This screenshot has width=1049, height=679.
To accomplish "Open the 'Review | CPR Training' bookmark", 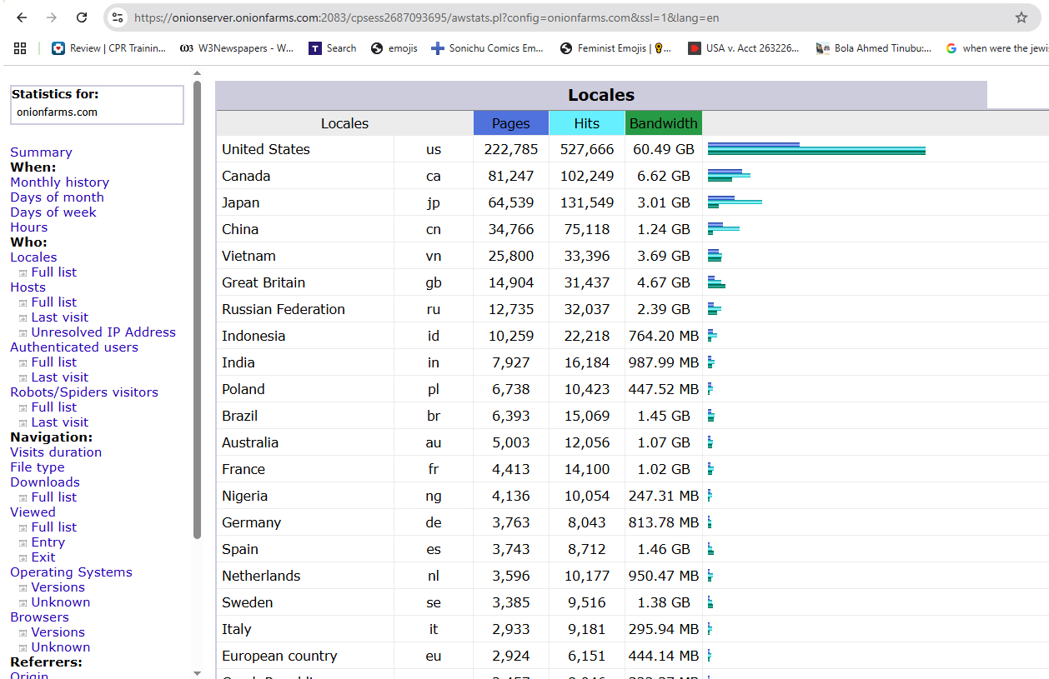I will tap(108, 48).
